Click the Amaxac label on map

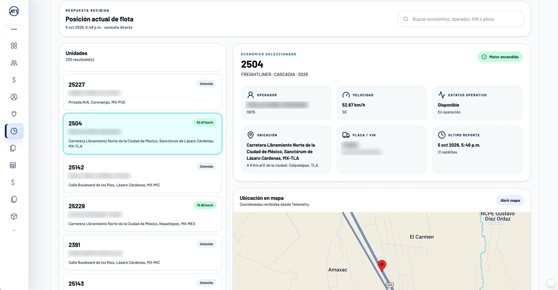(338, 270)
